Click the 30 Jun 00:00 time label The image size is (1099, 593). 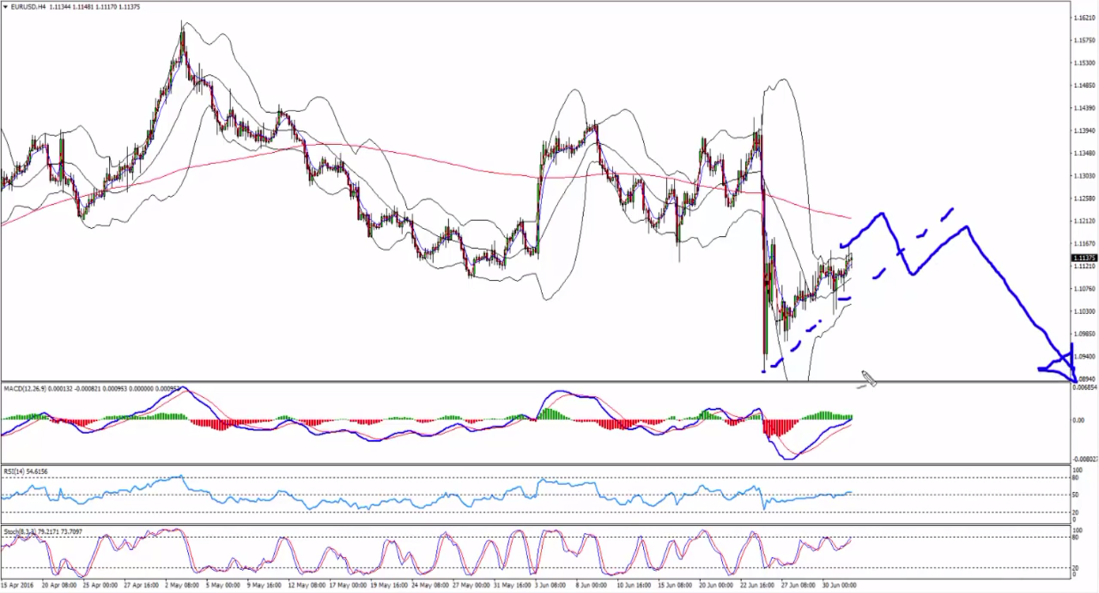pos(839,585)
